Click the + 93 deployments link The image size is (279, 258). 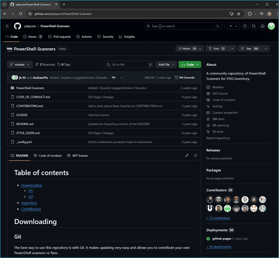219,247
